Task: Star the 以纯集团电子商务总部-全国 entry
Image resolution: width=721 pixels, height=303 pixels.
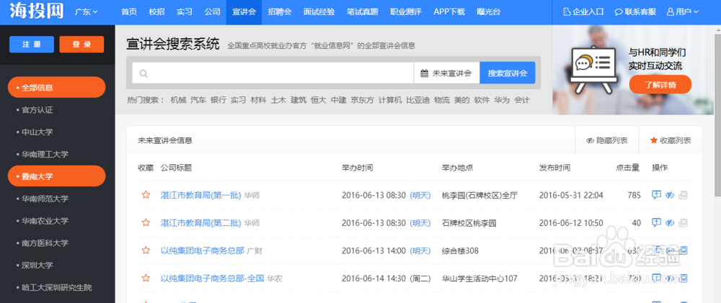Action: click(146, 278)
